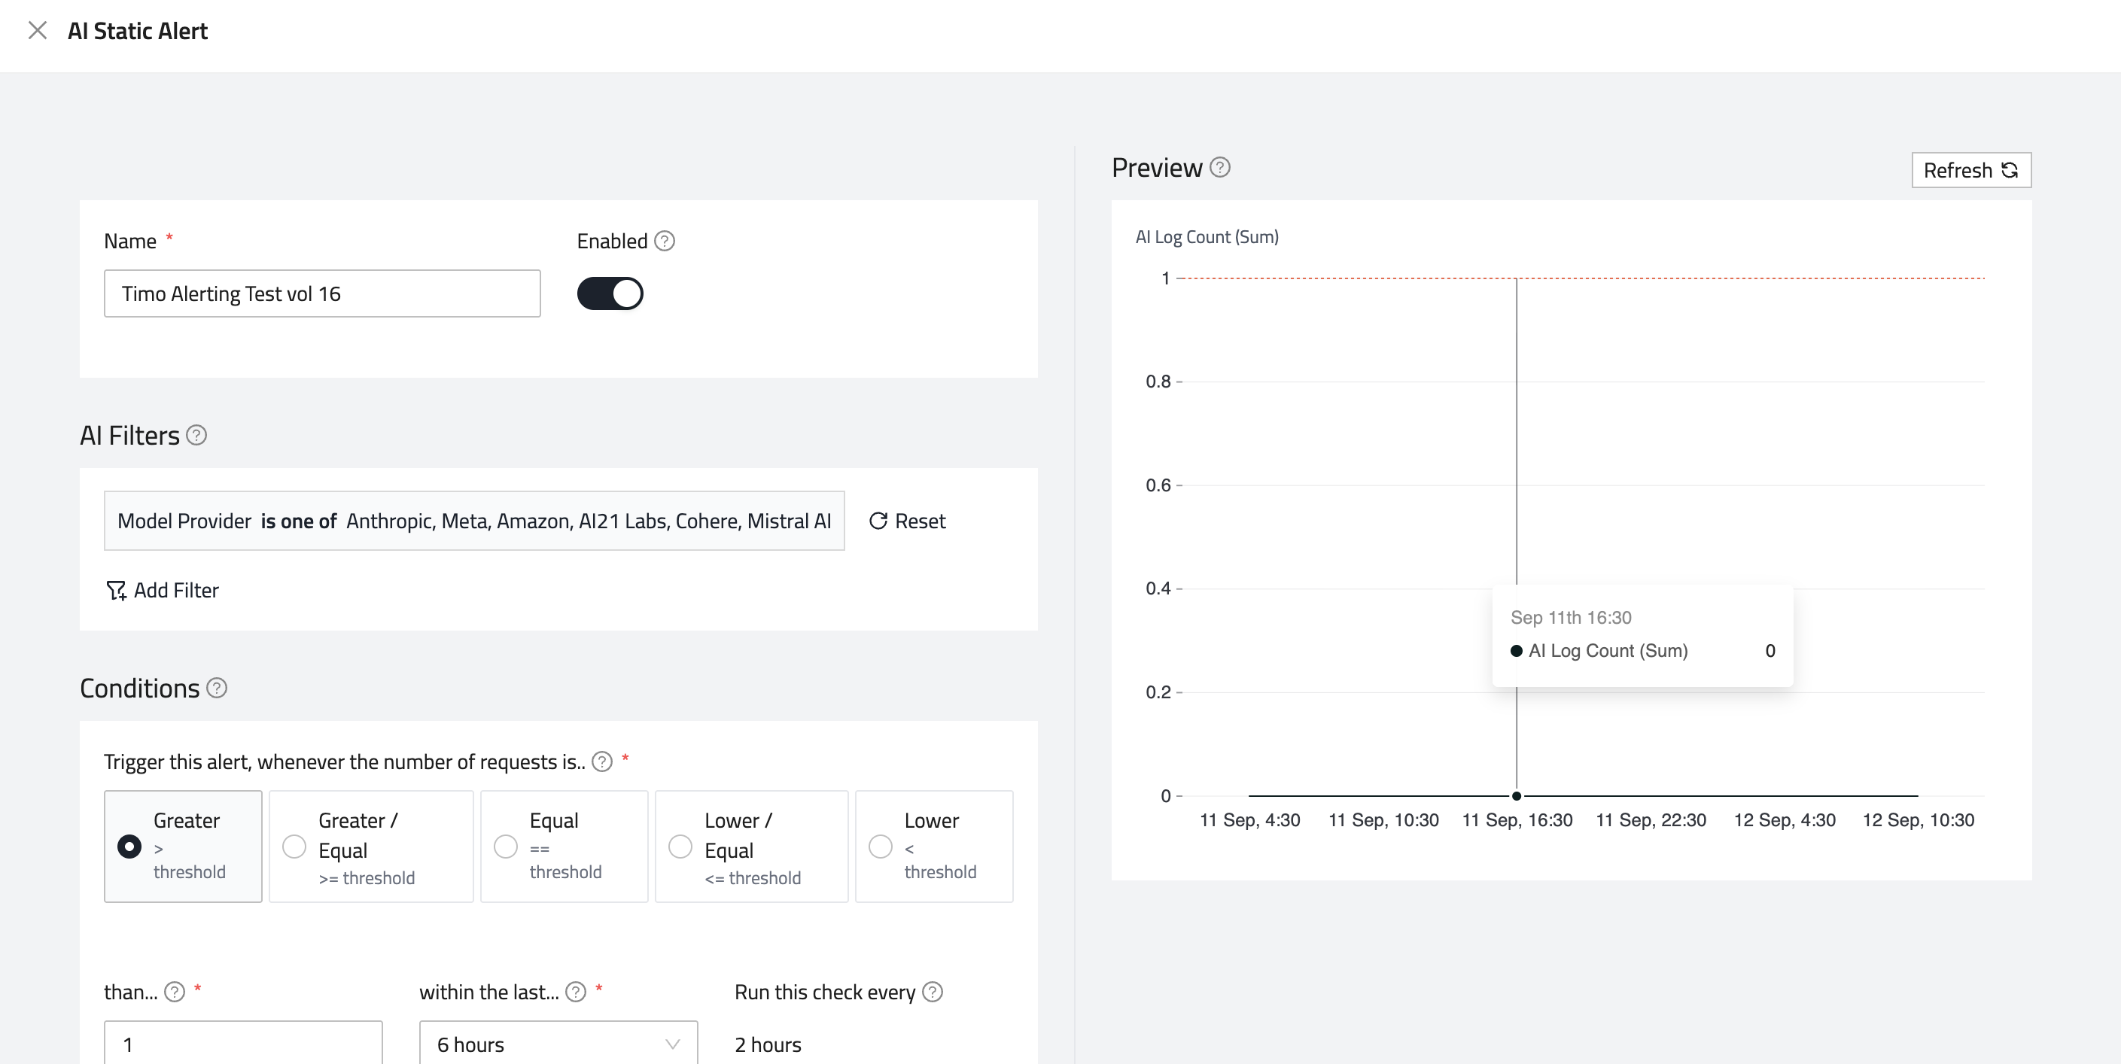Viewport: 2121px width, 1064px height.
Task: Select the Equal == threshold option
Action: (506, 846)
